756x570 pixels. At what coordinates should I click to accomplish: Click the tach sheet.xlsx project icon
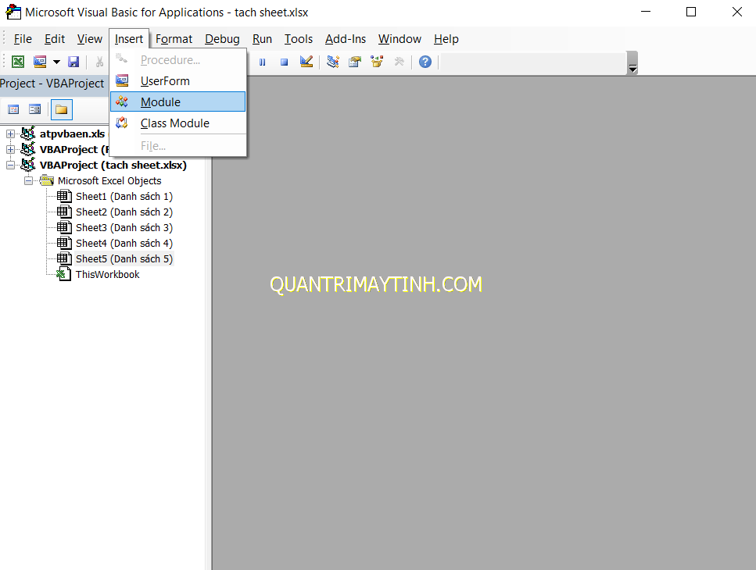click(x=28, y=165)
